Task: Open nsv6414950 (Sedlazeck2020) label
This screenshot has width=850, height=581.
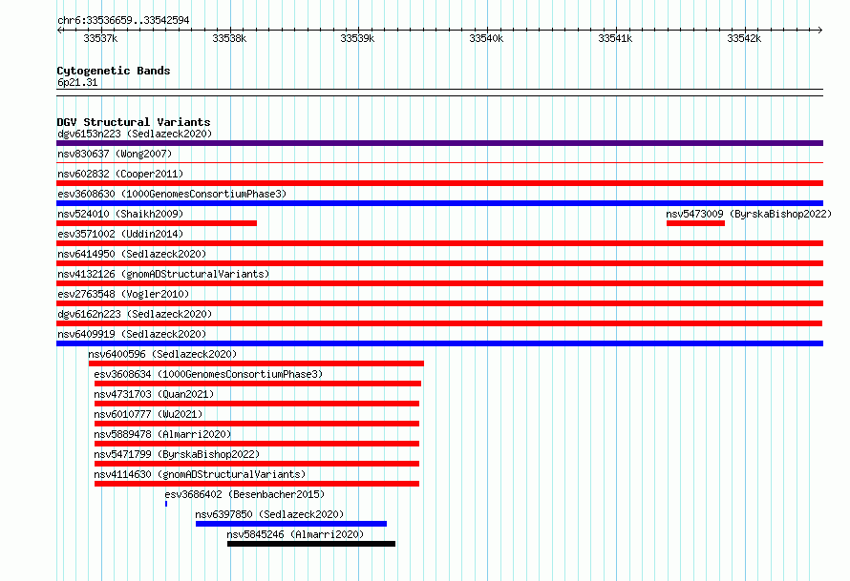Action: (132, 254)
